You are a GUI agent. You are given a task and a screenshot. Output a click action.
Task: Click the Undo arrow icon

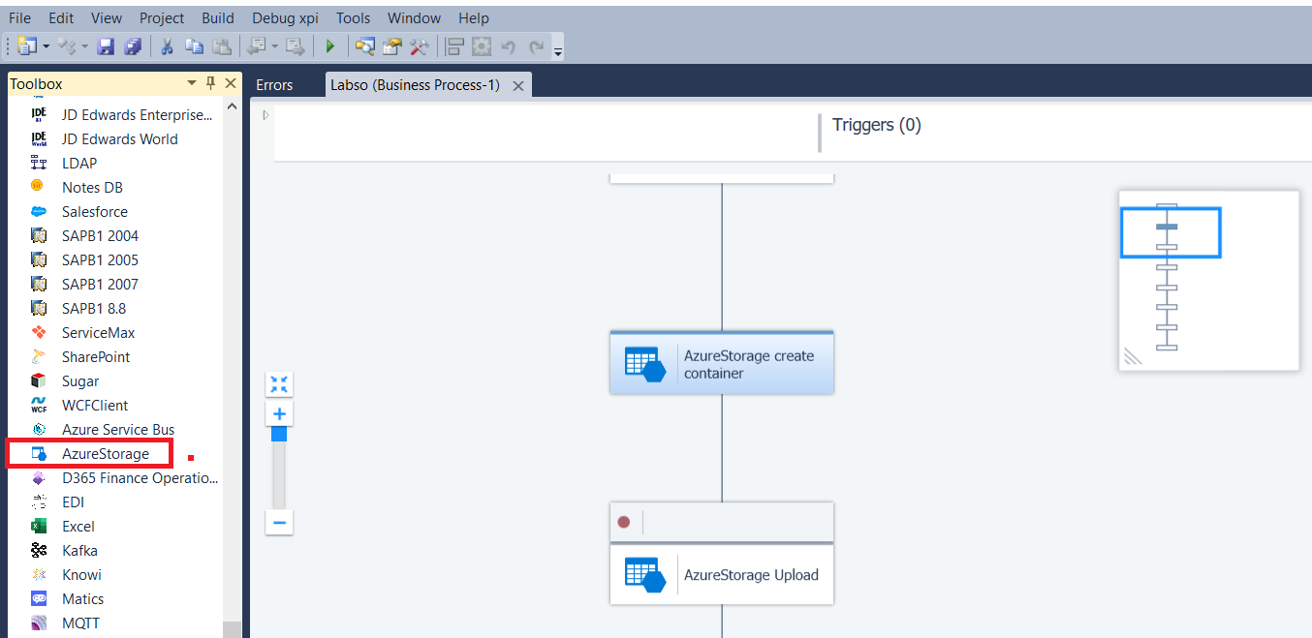coord(509,46)
